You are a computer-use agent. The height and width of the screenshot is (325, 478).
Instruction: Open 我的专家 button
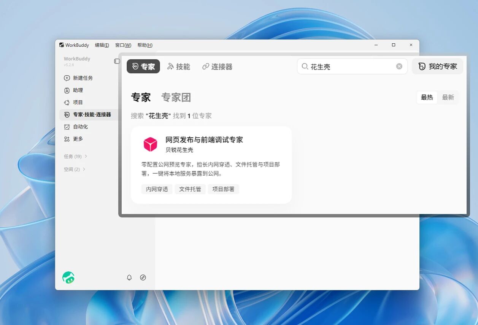tap(438, 66)
